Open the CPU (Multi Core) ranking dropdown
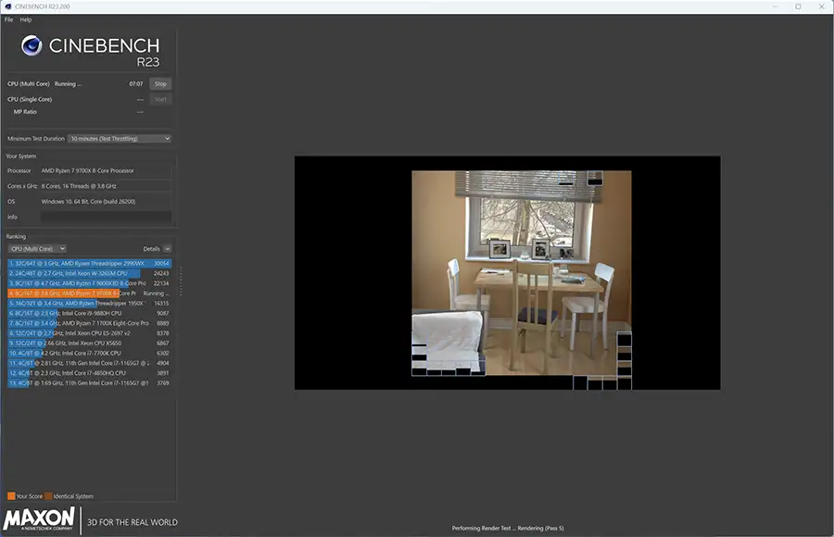 click(37, 249)
